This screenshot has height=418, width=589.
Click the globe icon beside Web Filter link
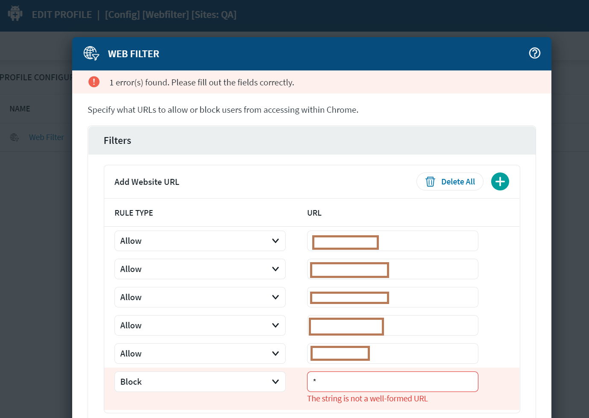(15, 137)
